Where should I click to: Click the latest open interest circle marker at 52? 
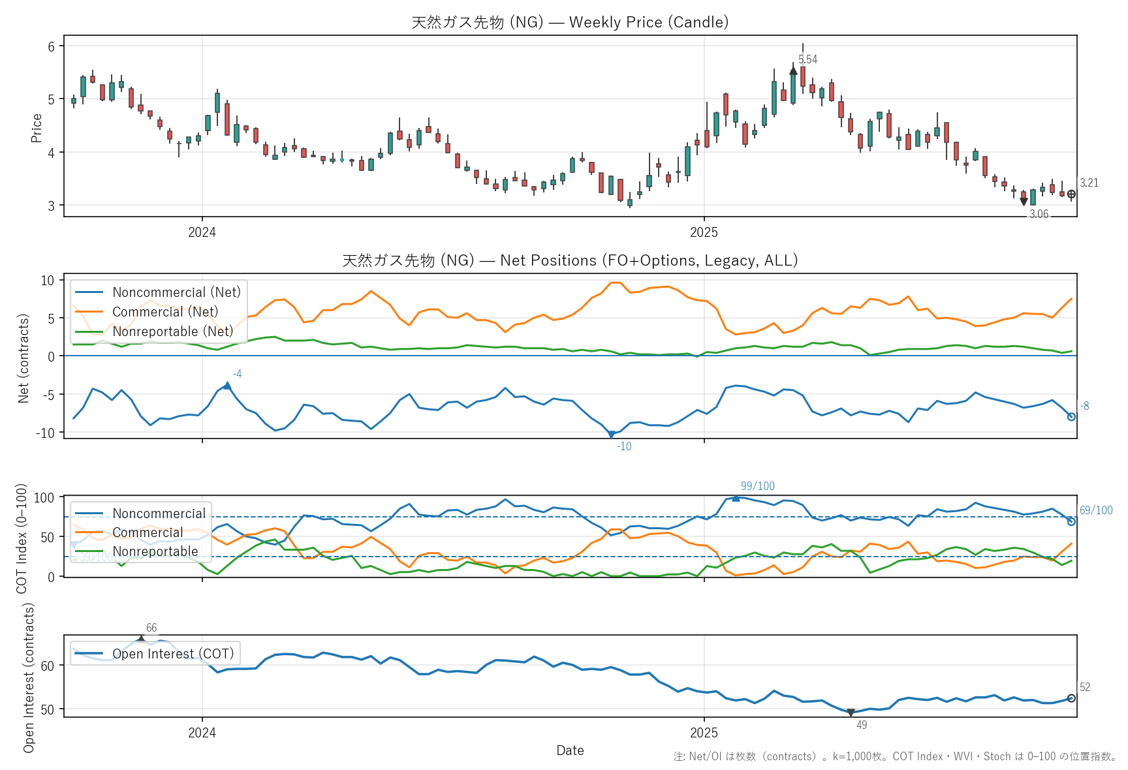click(x=1071, y=698)
